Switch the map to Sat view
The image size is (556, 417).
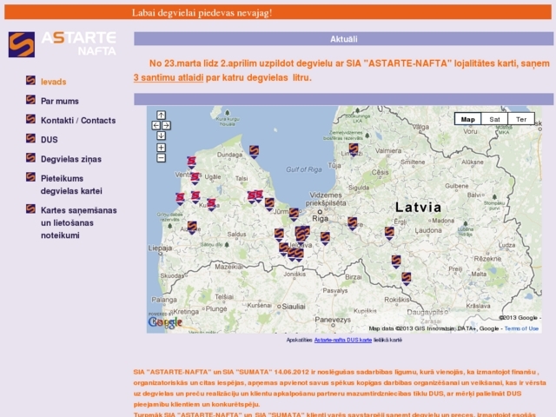494,119
